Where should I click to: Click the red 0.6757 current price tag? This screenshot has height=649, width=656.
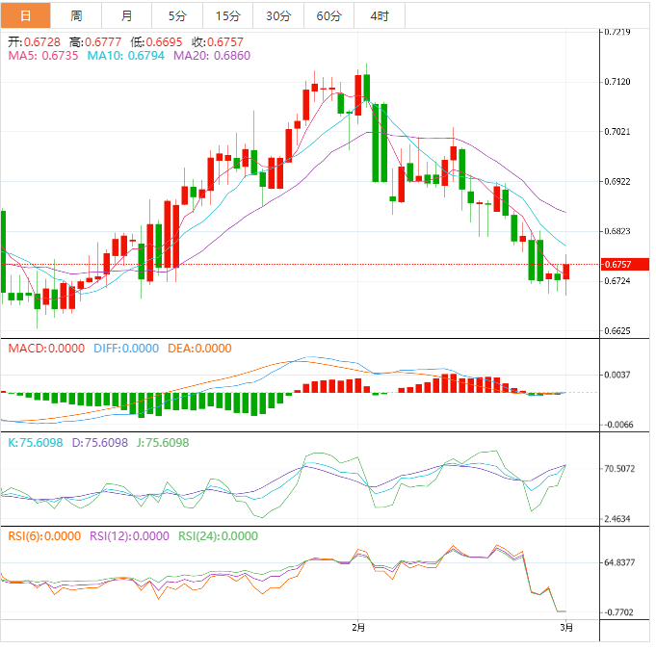tap(617, 264)
